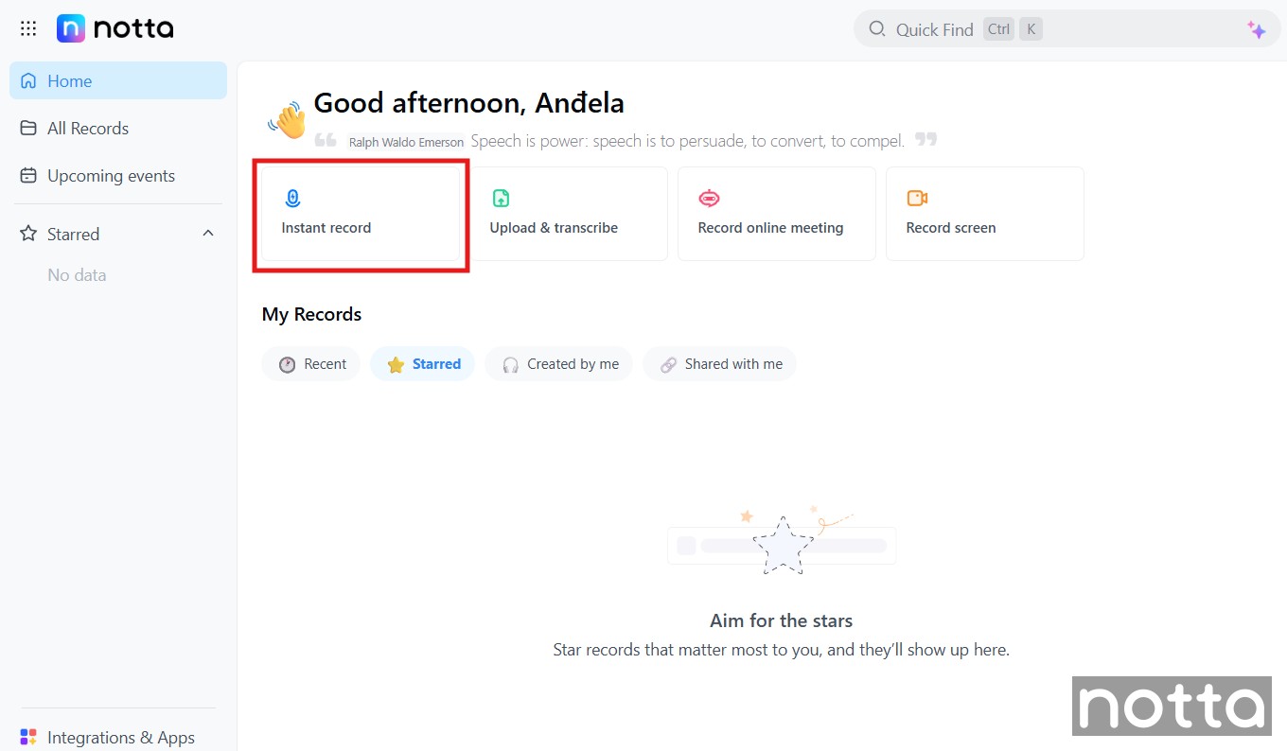Open Integrations & Apps link
Viewport: 1287px width, 751px height.
tap(120, 737)
